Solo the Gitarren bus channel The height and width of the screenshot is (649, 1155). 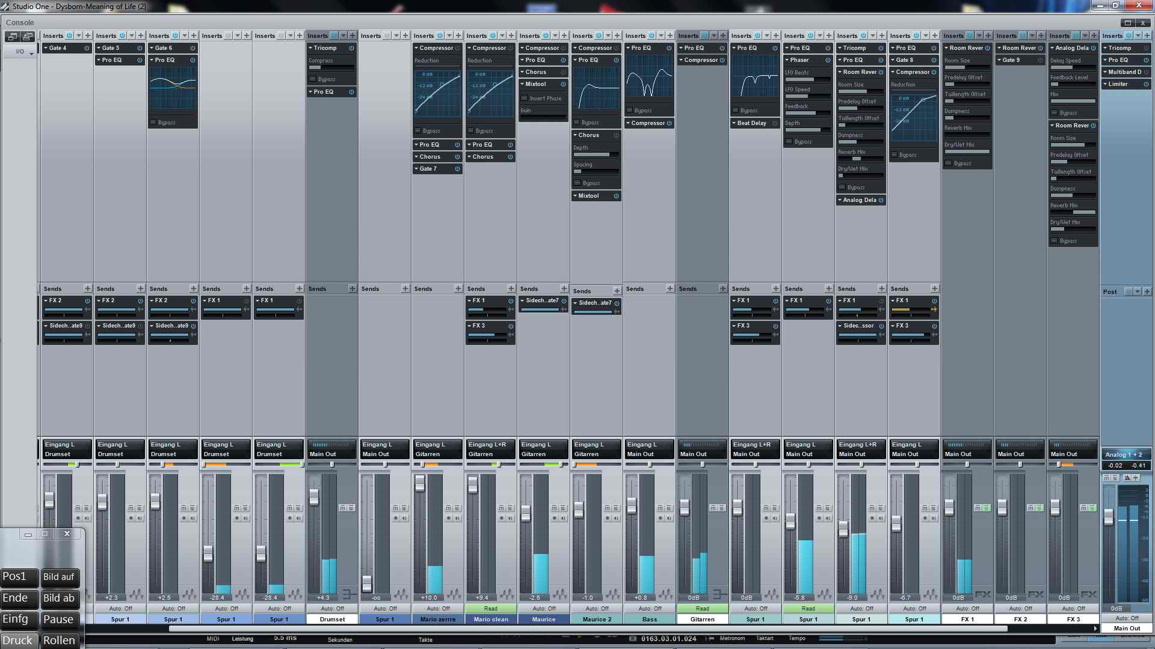(721, 508)
